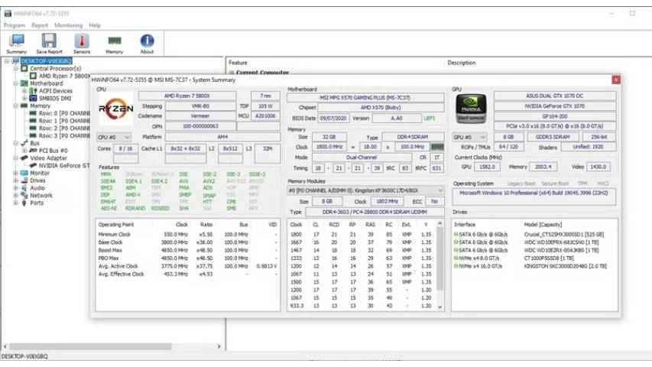
Task: Click the Crucial SATA drive status icon
Action: [x=456, y=234]
